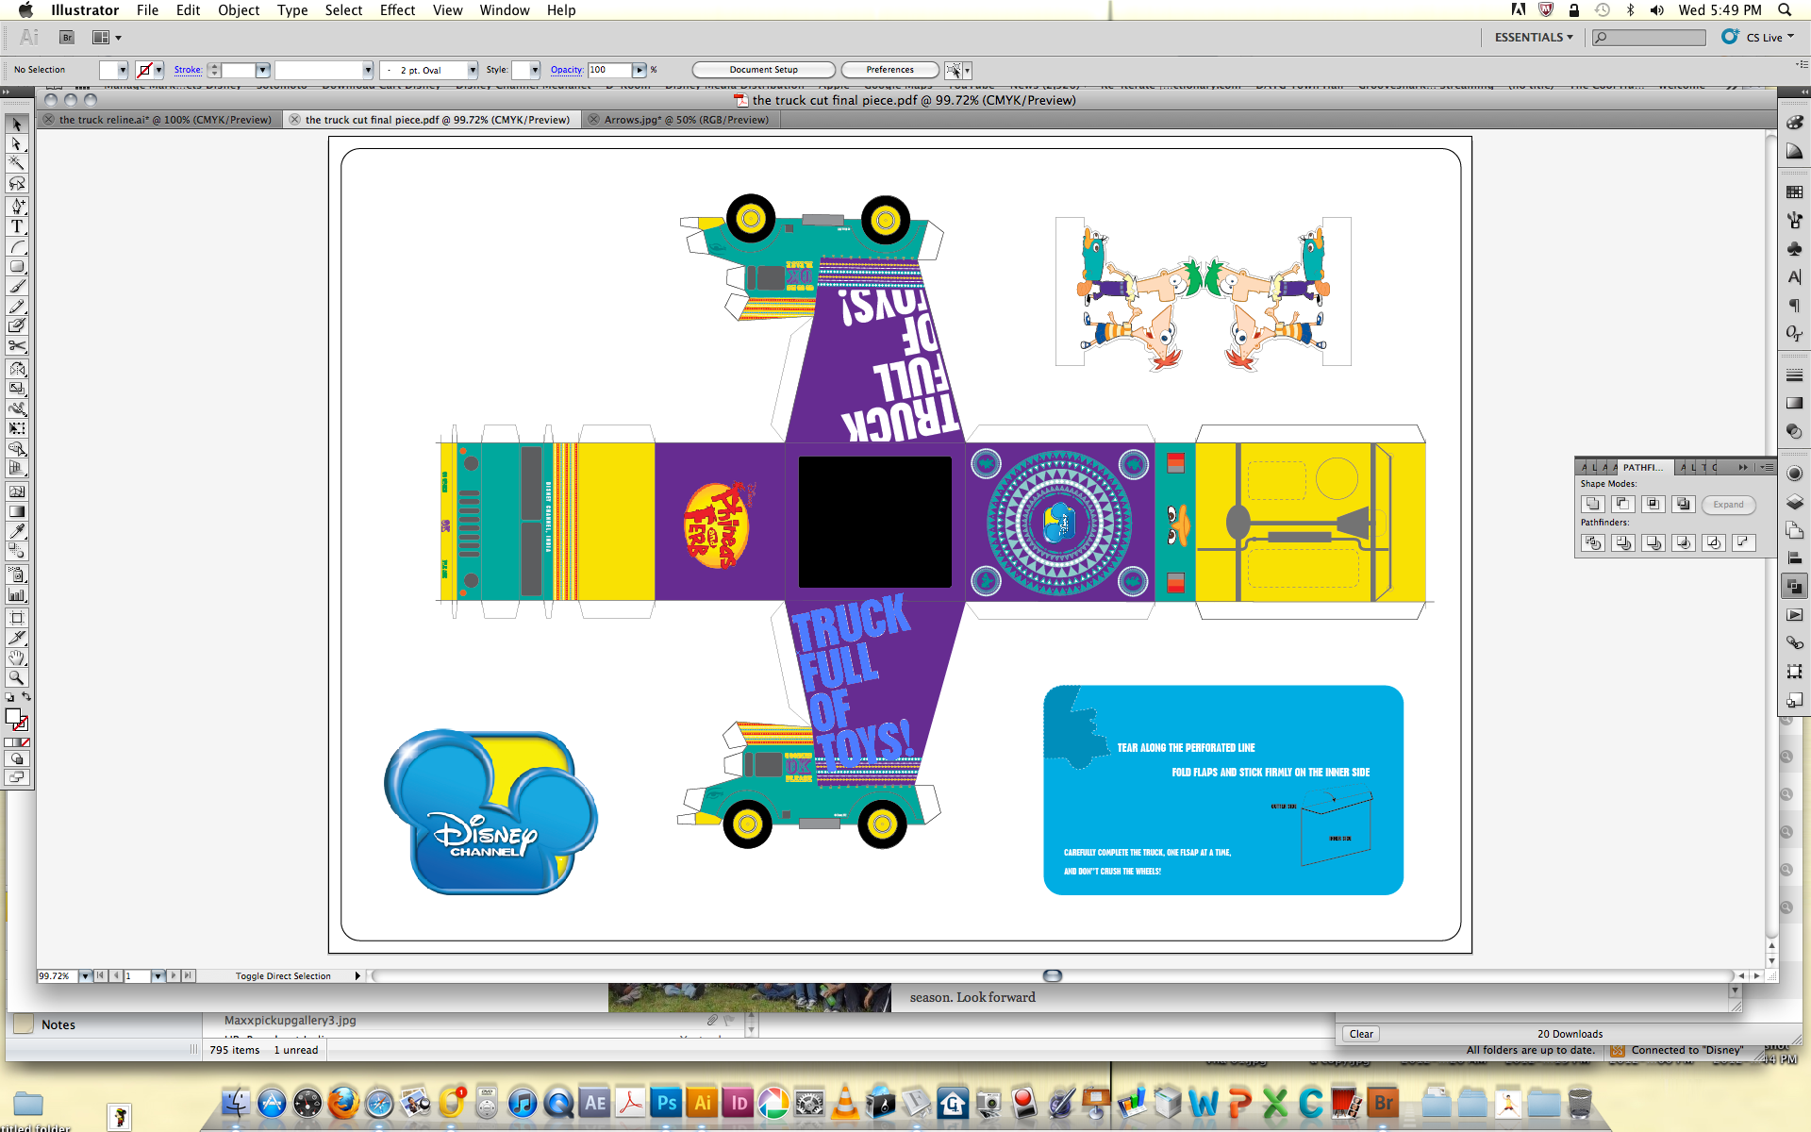Click the Exclude shape mode icon
Screen dimensions: 1811x1132
[1684, 505]
